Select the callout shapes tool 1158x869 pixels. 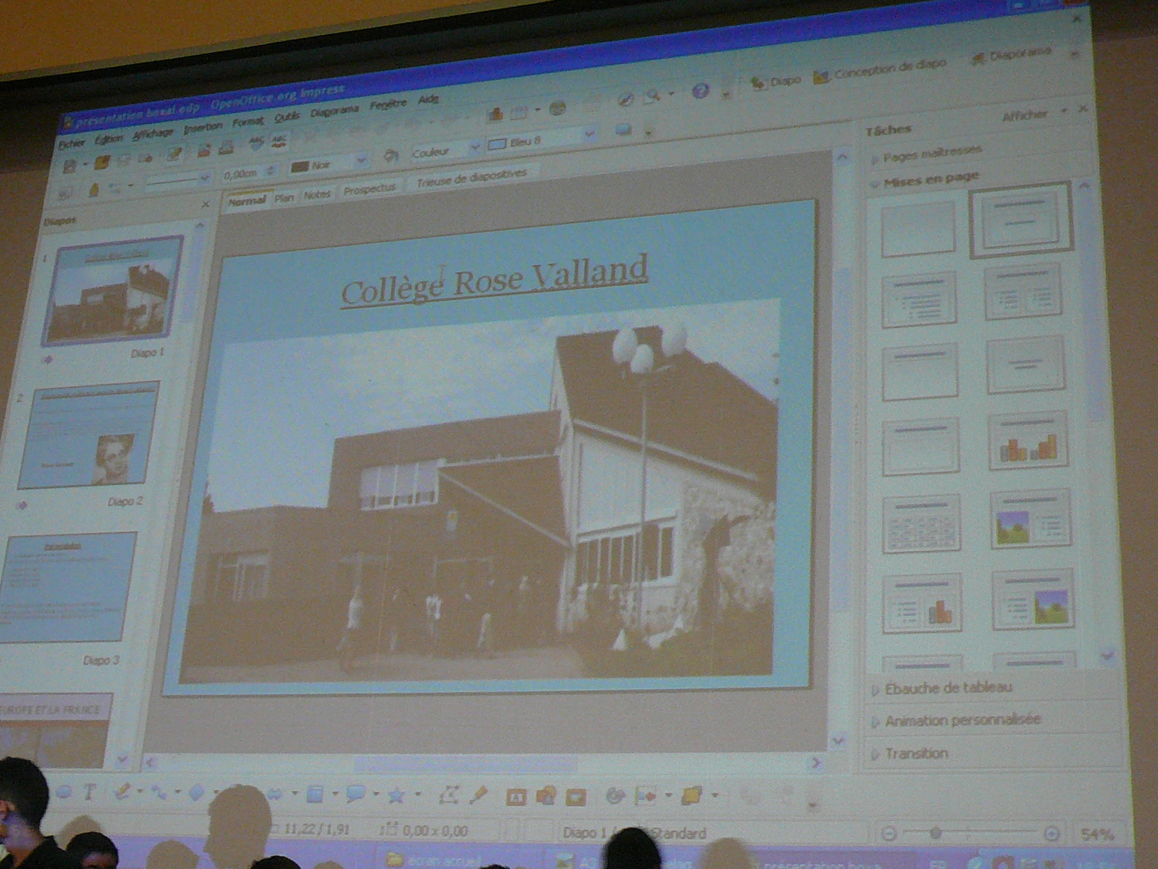tap(355, 794)
